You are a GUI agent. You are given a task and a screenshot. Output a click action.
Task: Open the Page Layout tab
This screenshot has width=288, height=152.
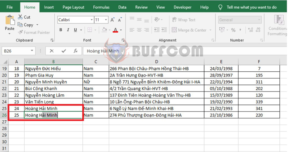pos(73,7)
